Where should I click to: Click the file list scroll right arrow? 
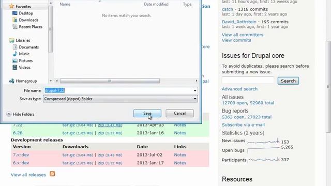tap(197, 81)
